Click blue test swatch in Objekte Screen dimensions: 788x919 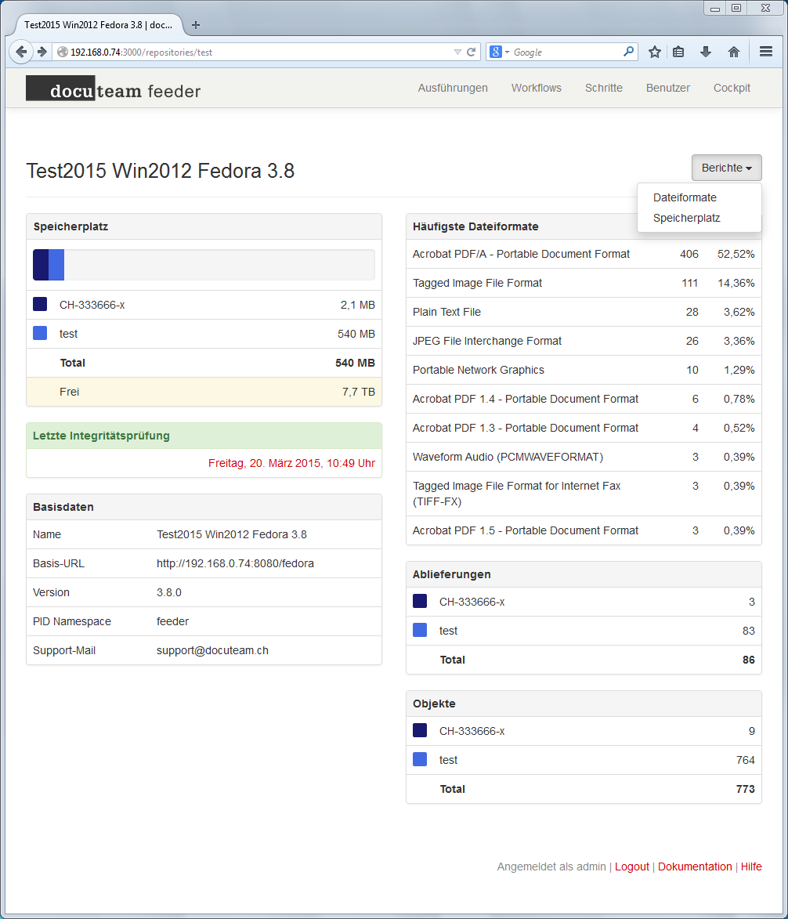pos(420,759)
